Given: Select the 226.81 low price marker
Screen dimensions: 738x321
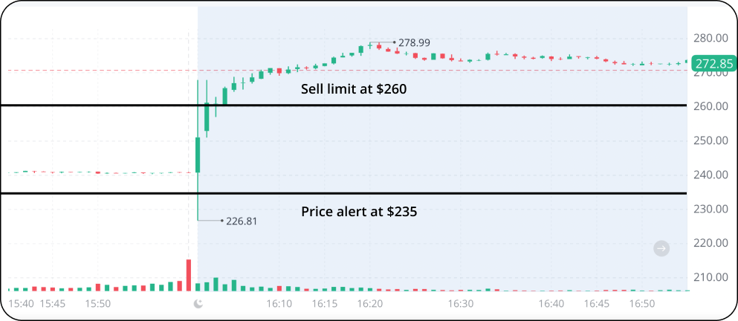Looking at the screenshot, I should [241, 221].
